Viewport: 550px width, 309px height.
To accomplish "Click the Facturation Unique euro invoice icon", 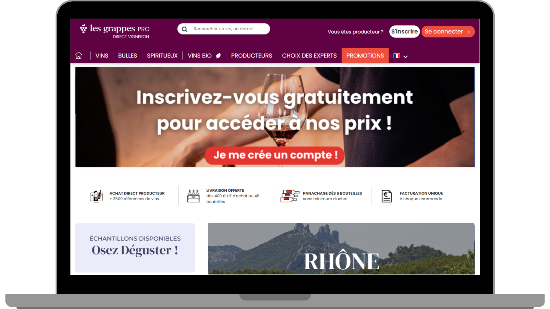I will pyautogui.click(x=386, y=196).
